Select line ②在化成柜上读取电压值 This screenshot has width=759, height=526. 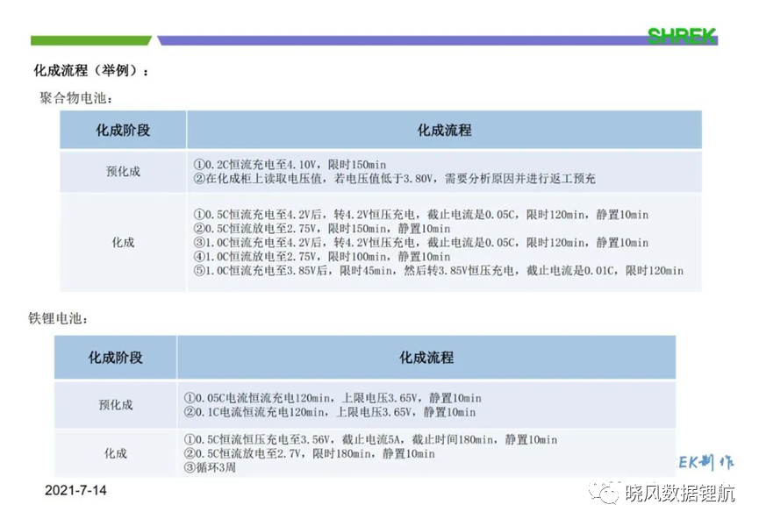click(x=394, y=179)
